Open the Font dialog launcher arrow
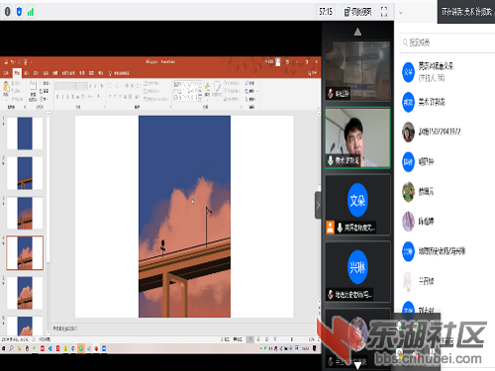Image resolution: width=495 pixels, height=371 pixels. pos(104,107)
